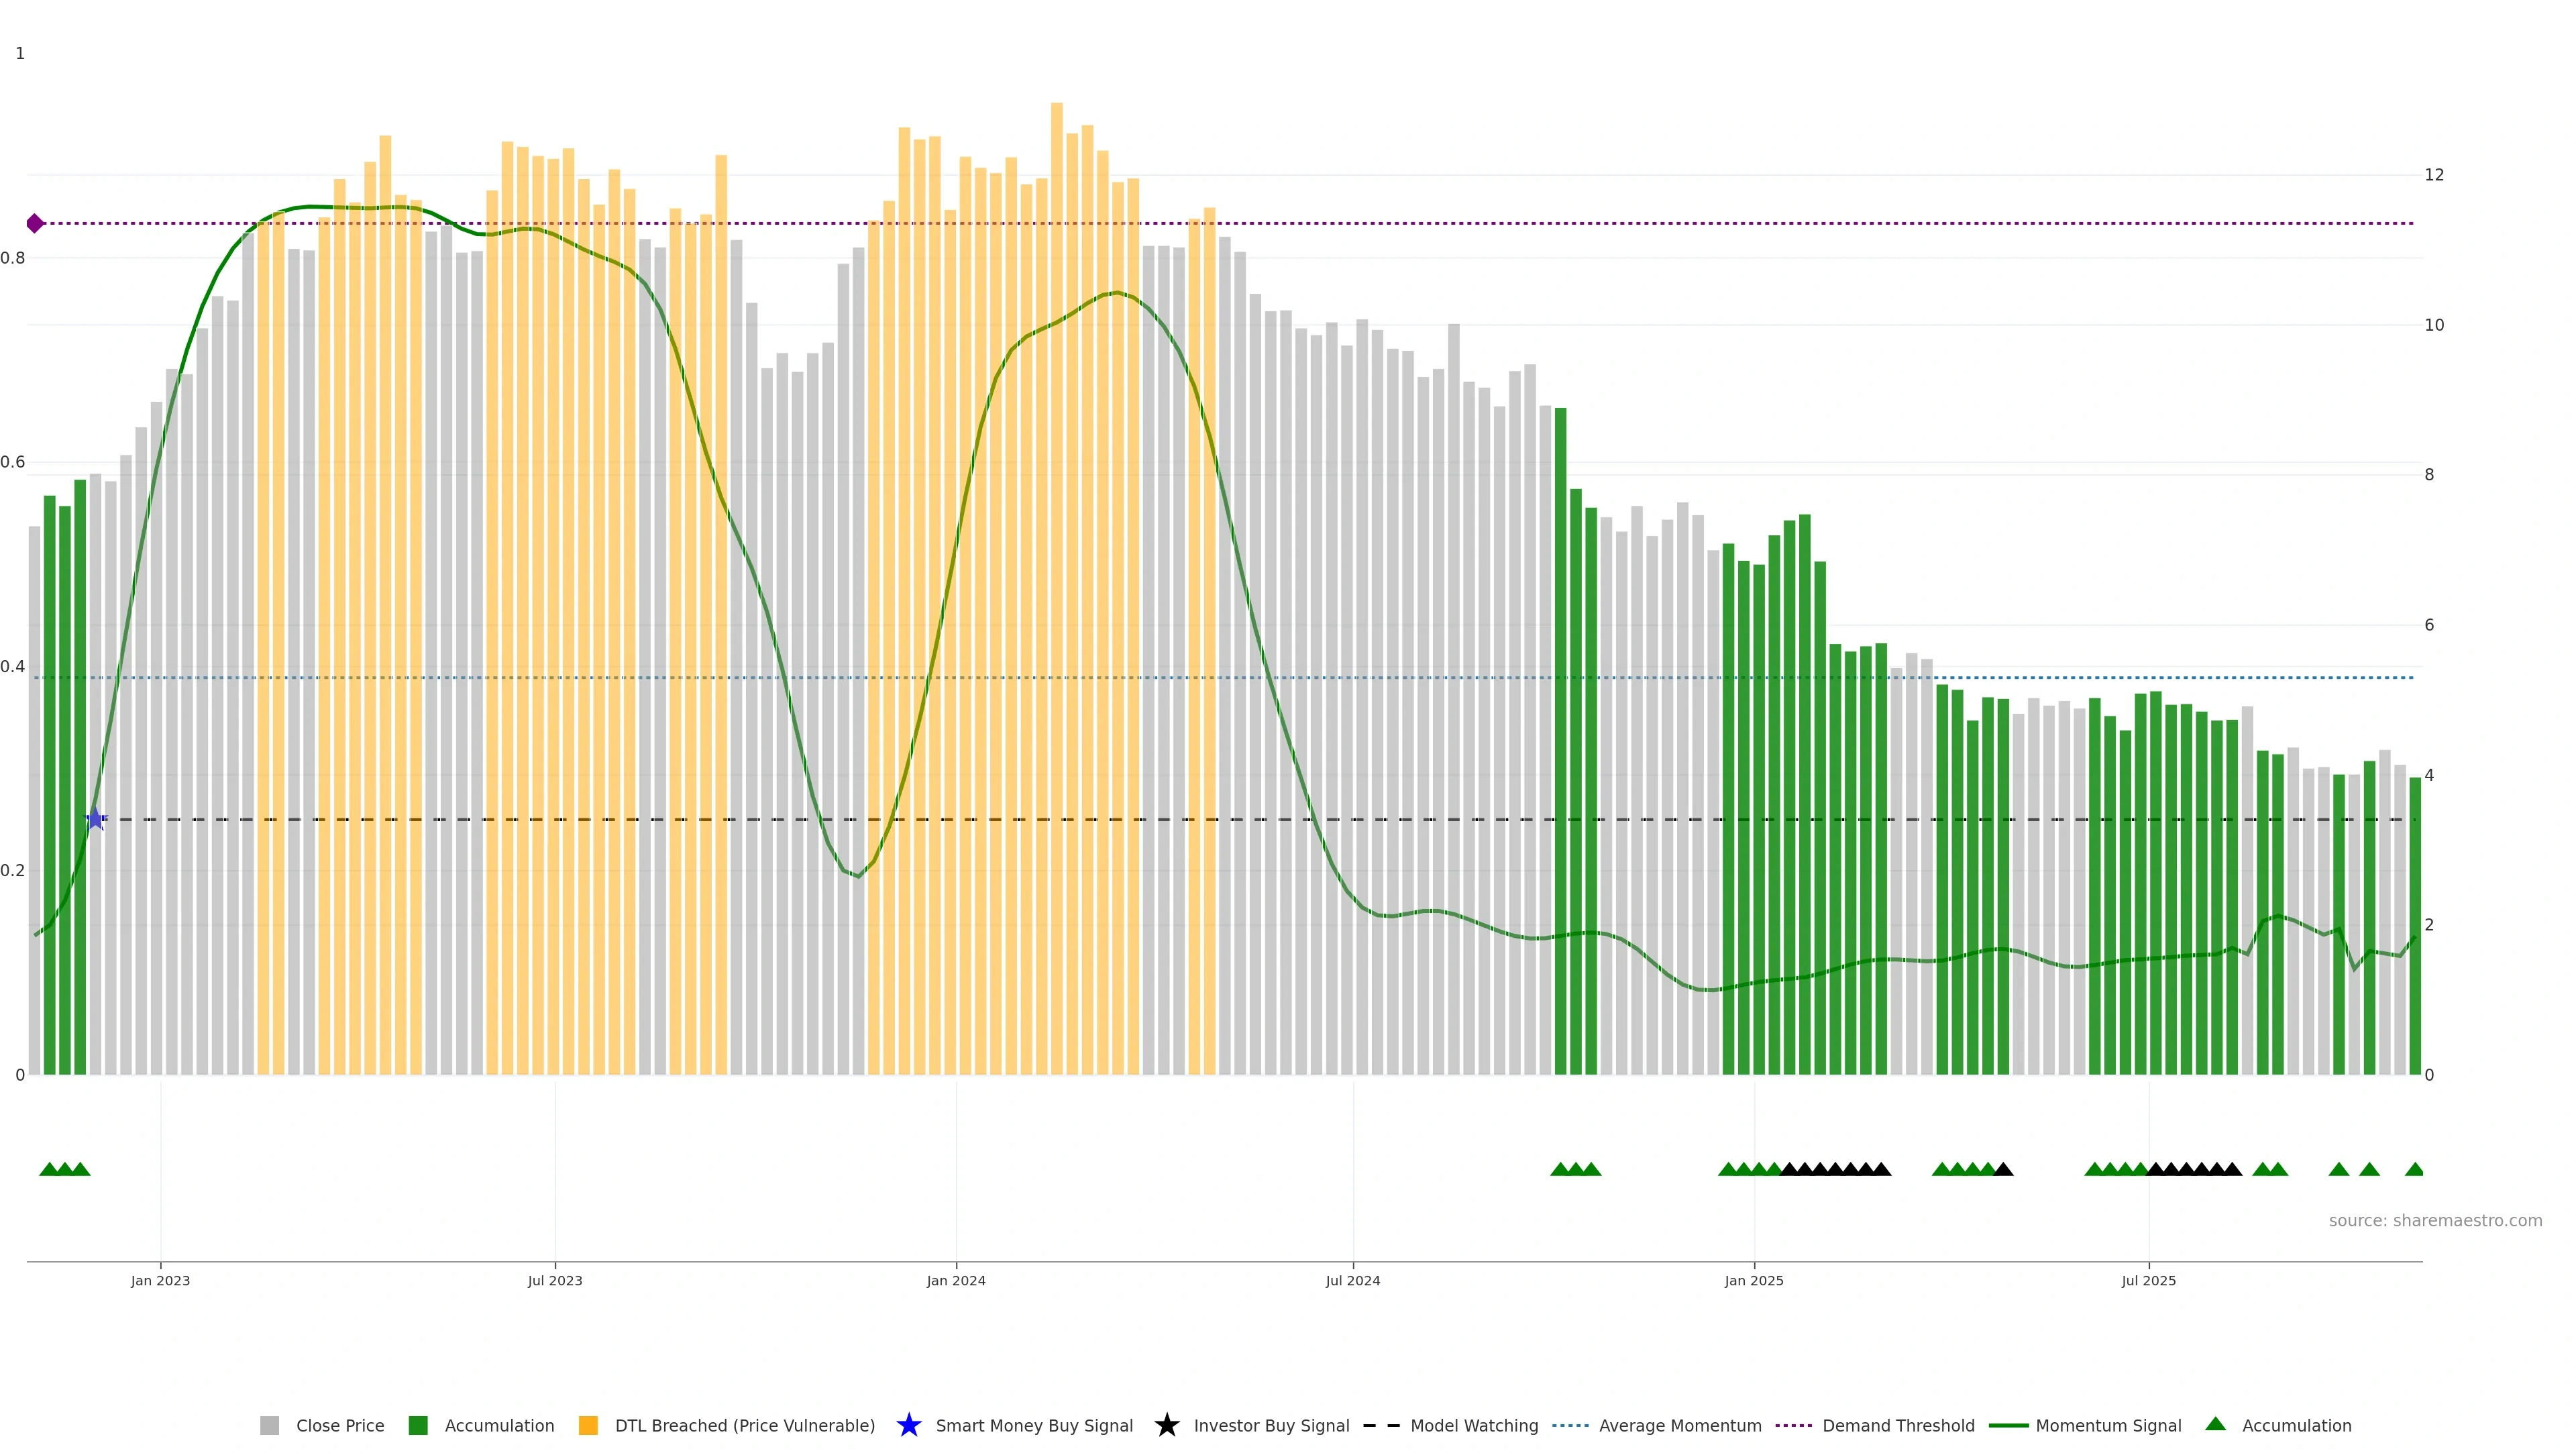This screenshot has width=2576, height=1449.
Task: Toggle Close Price series in legend
Action: coord(339,1425)
